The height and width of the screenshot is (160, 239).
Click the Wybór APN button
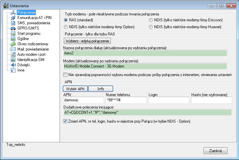pyautogui.click(x=75, y=89)
